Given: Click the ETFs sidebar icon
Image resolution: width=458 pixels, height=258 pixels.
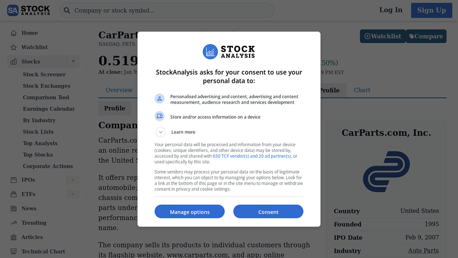Looking at the screenshot, I should tap(13, 194).
